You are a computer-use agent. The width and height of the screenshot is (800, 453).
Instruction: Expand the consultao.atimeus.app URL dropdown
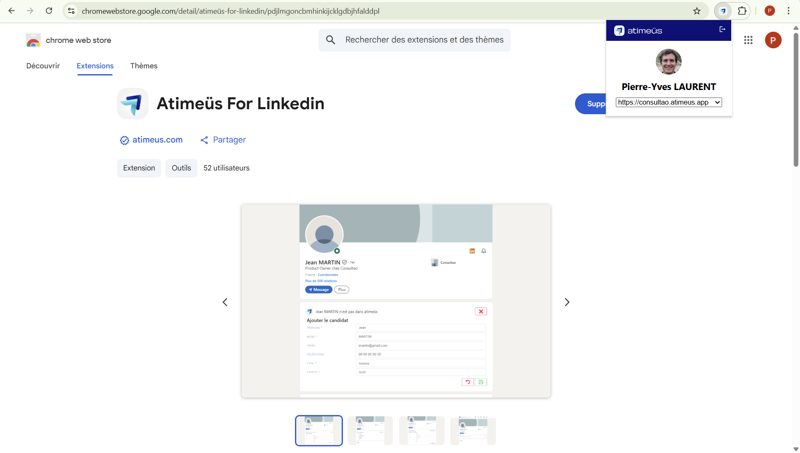[668, 103]
